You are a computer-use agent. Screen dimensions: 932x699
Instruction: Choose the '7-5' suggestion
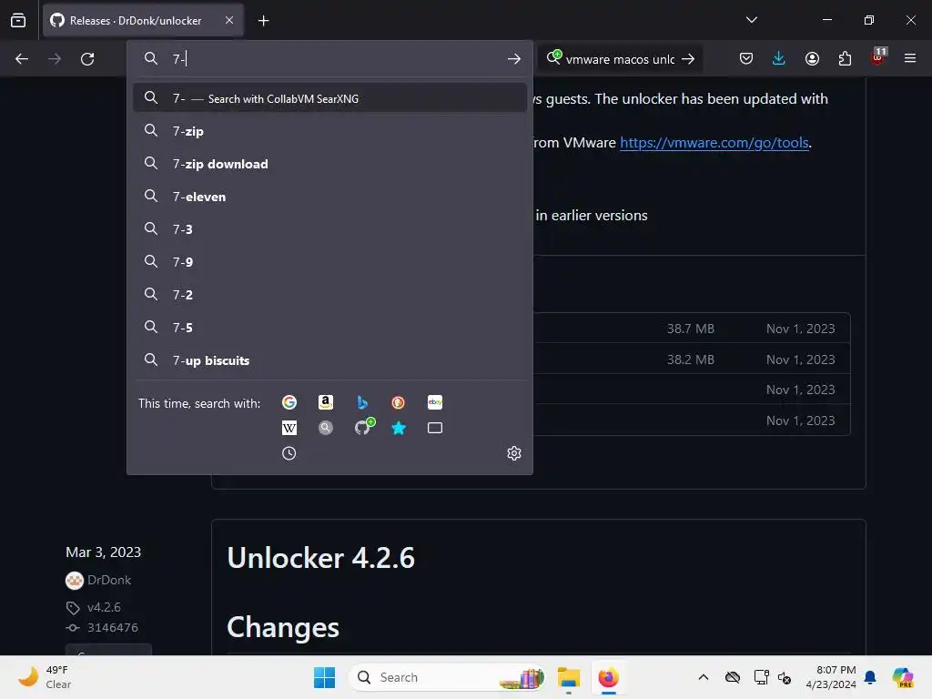pos(329,328)
